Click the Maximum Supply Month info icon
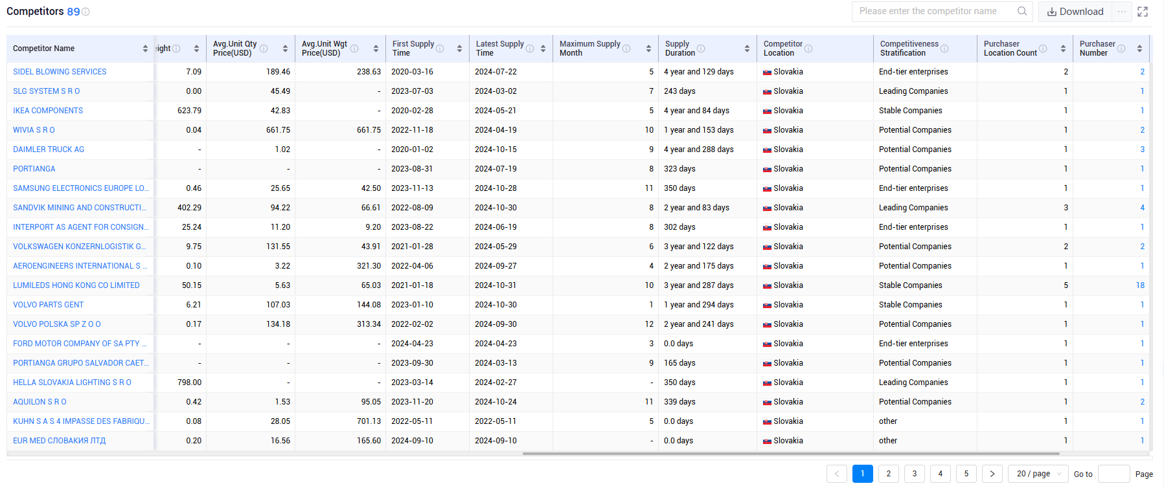 (x=626, y=49)
